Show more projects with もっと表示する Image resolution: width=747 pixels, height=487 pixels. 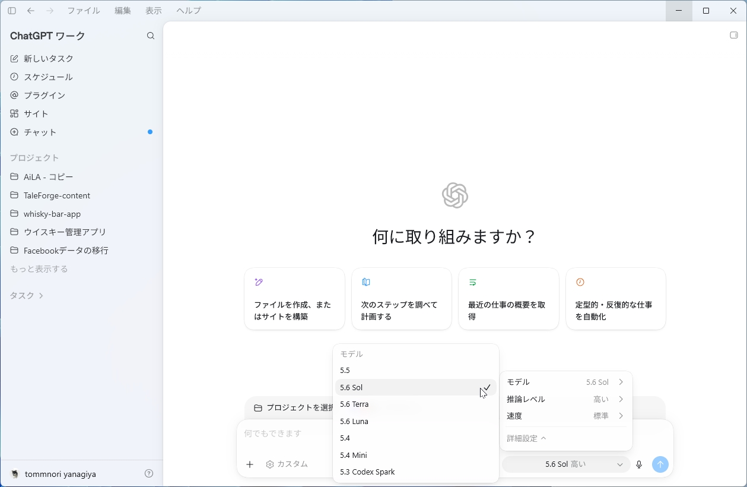tap(39, 269)
